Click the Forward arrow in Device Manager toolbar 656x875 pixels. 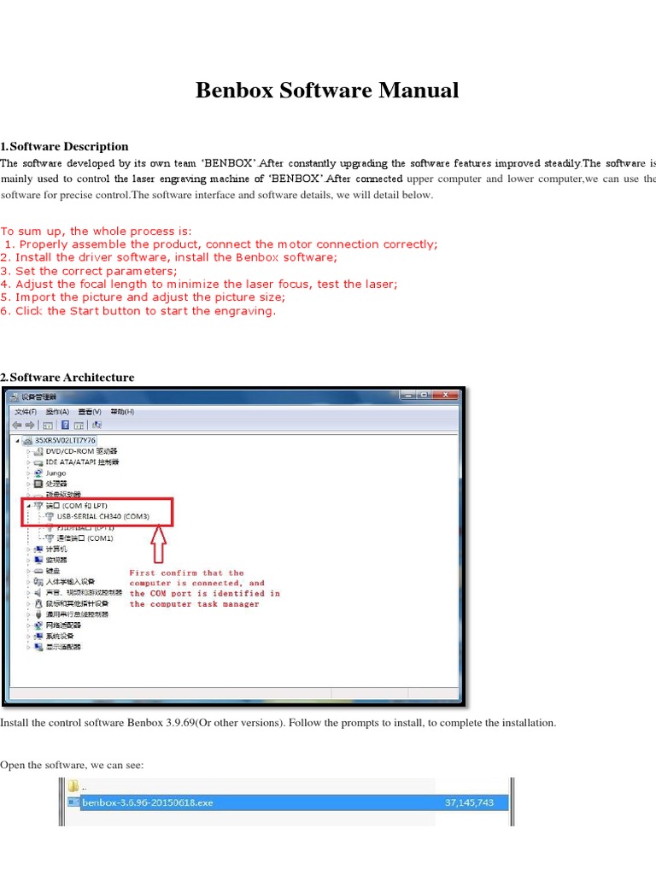(x=30, y=426)
